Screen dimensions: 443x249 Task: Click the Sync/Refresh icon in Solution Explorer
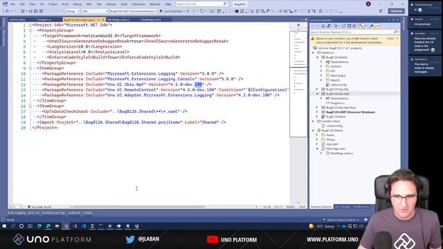(343, 26)
